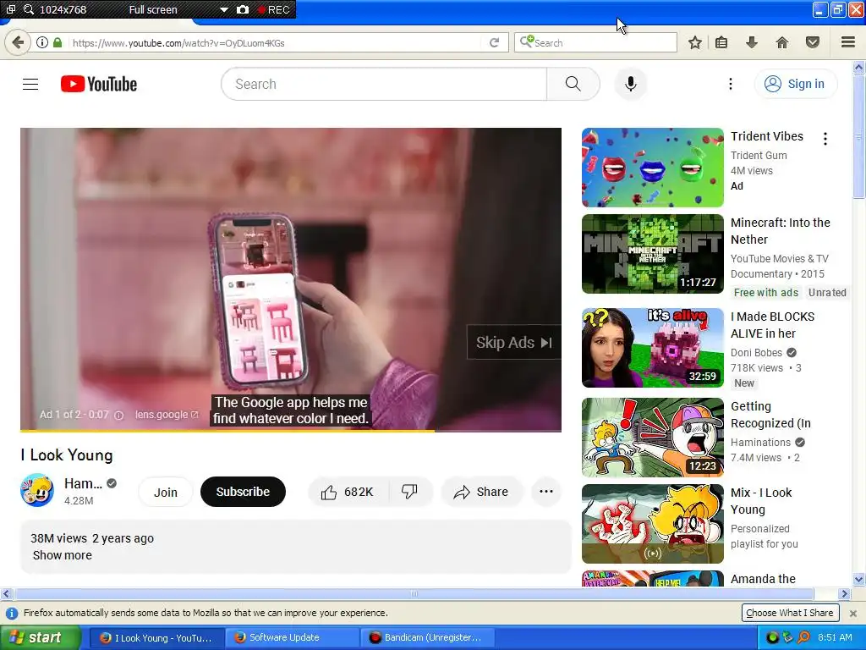866x650 pixels.
Task: Open the Firefox hamburger menu
Action: pos(848,42)
